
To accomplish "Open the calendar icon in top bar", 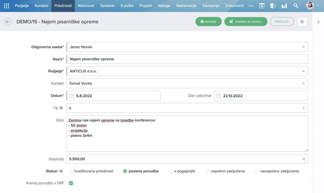I will (262, 6).
